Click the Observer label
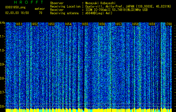This screenshot has height=112, width=176. (x=57, y=3)
